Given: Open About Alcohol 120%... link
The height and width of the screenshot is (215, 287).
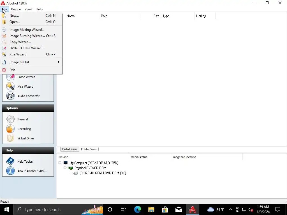Looking at the screenshot, I should pos(33,171).
